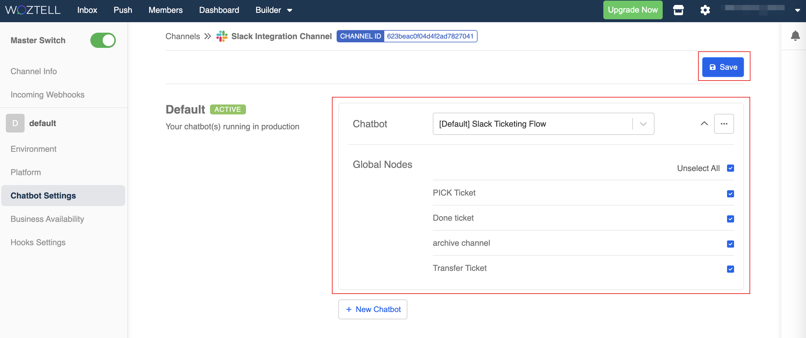Click the Slack logo icon

tap(221, 36)
